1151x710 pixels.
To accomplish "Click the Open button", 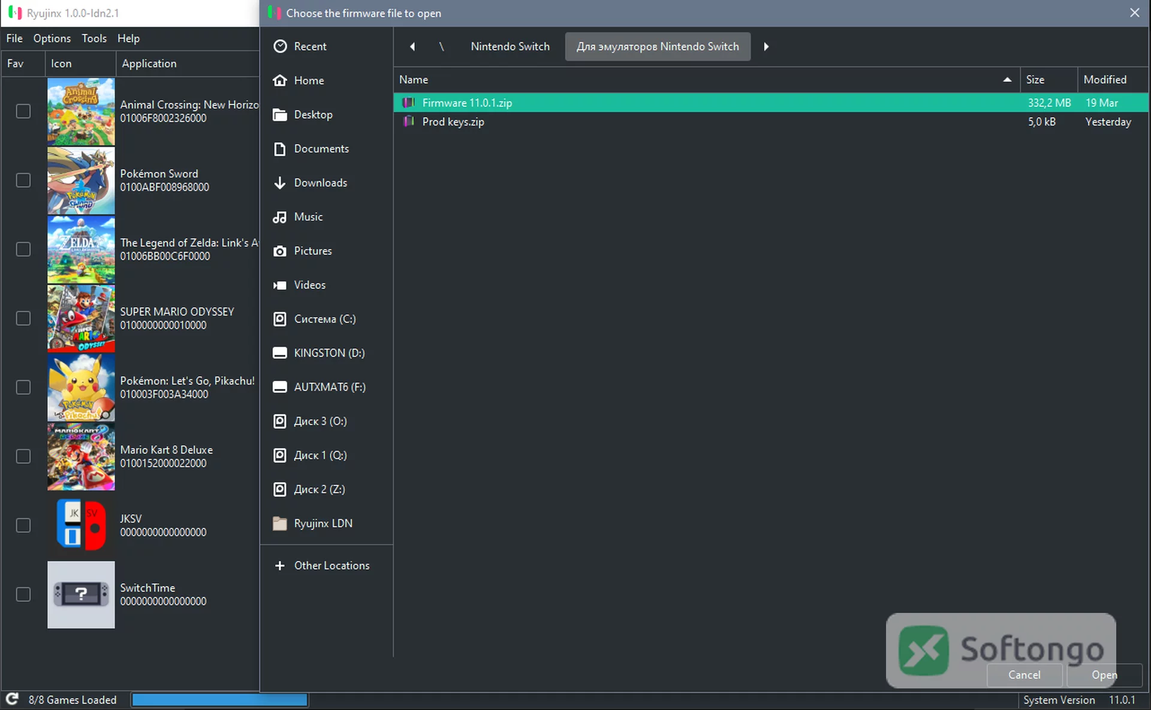I will pos(1104,675).
